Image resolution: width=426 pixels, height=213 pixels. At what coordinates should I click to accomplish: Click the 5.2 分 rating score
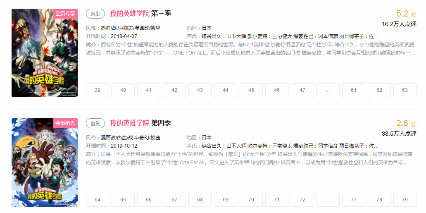406,14
